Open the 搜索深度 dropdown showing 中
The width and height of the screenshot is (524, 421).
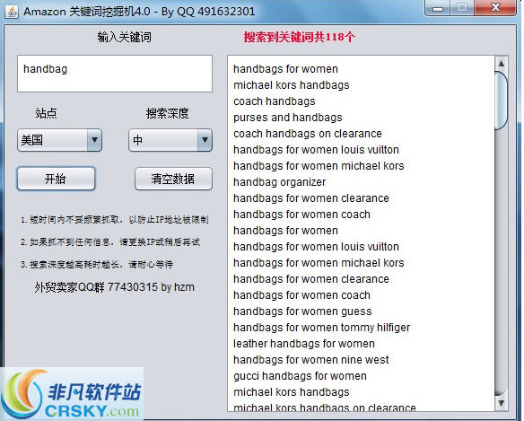[170, 140]
